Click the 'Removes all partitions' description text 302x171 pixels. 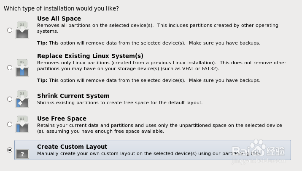click(158, 28)
